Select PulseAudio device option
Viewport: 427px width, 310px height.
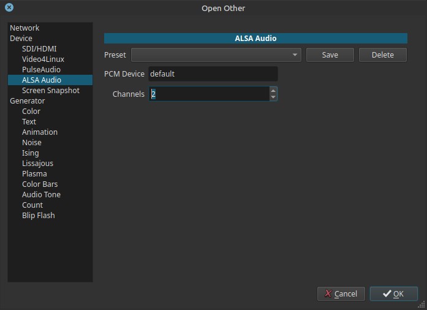pos(41,70)
